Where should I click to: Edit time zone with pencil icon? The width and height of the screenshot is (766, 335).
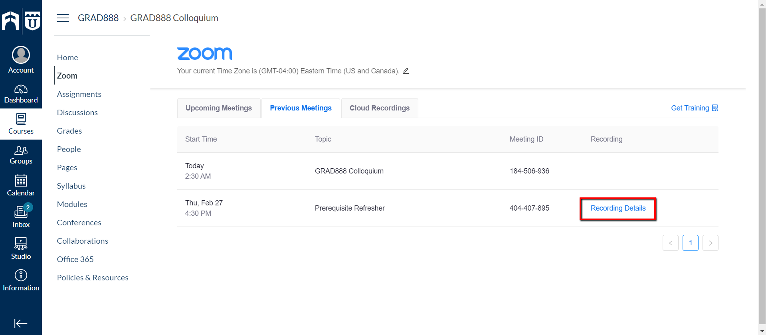406,71
